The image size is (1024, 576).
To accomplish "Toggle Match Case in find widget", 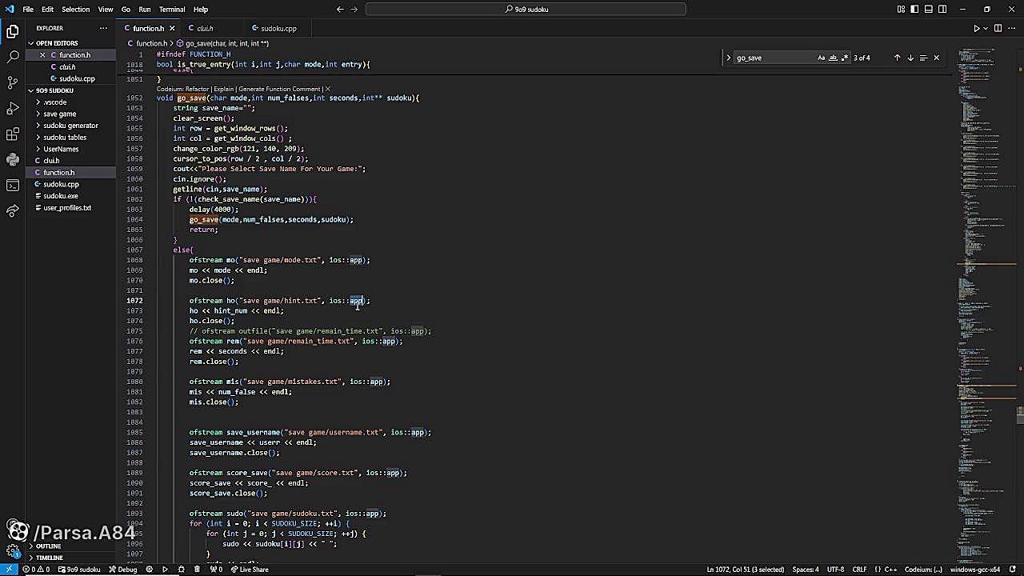I will [821, 58].
